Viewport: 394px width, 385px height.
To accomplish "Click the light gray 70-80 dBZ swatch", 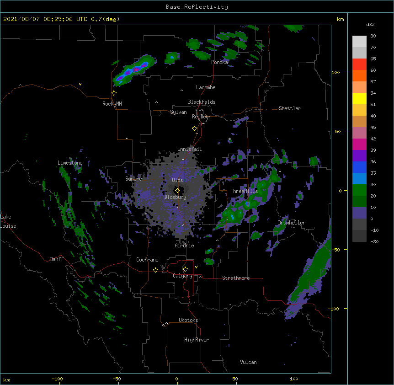I will point(359,42).
